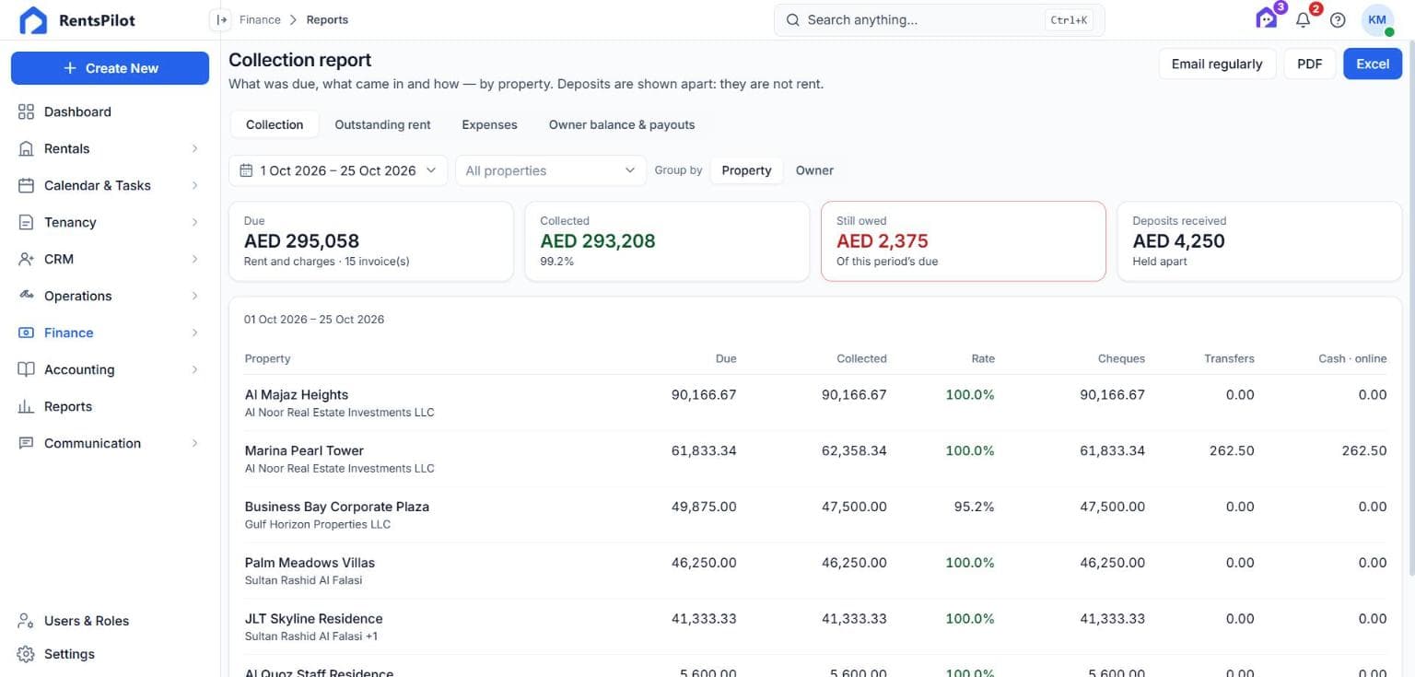Click the Communication message icon

click(x=26, y=443)
